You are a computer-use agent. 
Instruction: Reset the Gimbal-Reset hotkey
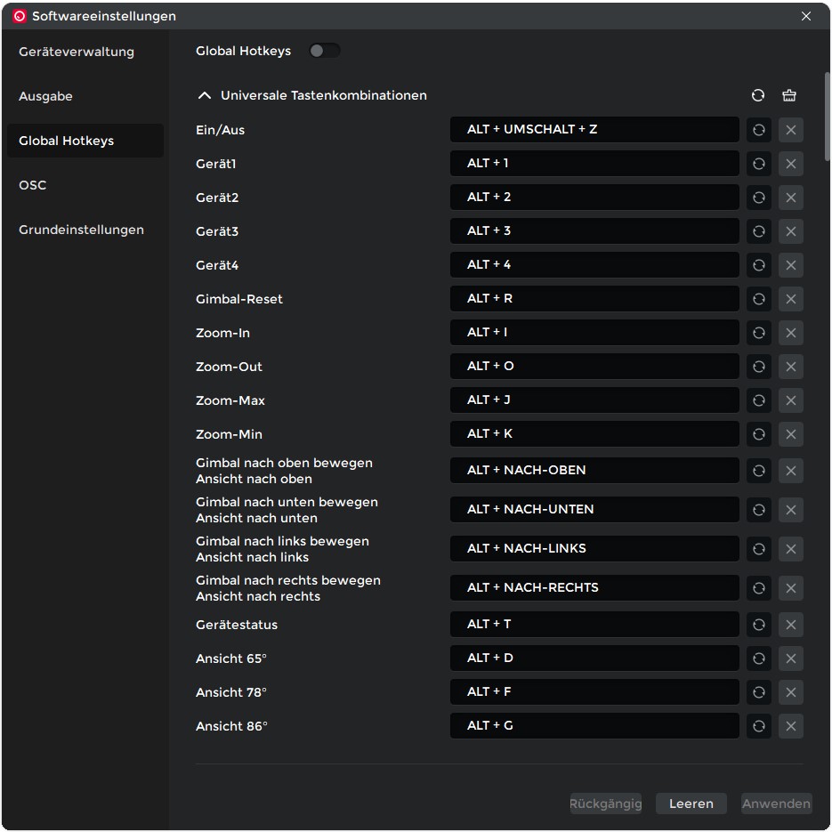[758, 299]
